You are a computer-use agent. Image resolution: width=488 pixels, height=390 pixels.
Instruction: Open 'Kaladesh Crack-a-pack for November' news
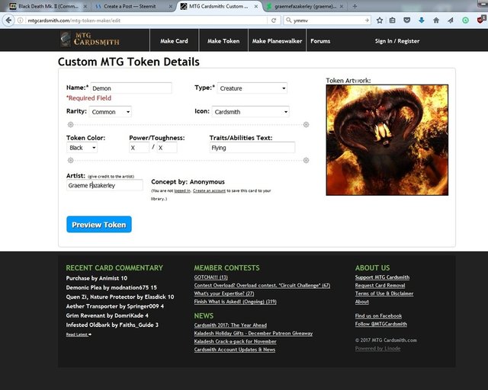[236, 341]
